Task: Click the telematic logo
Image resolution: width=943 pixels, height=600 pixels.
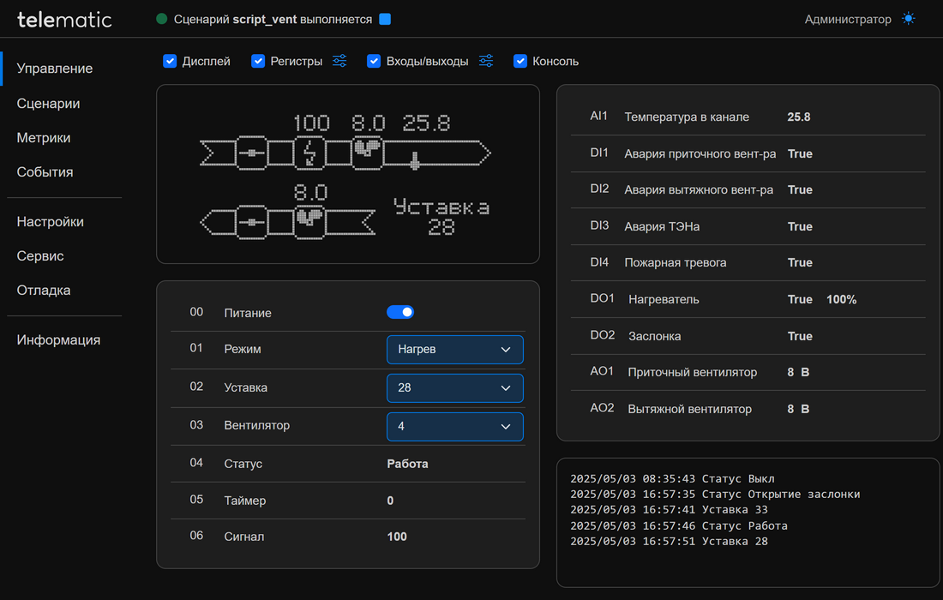Action: (x=64, y=20)
